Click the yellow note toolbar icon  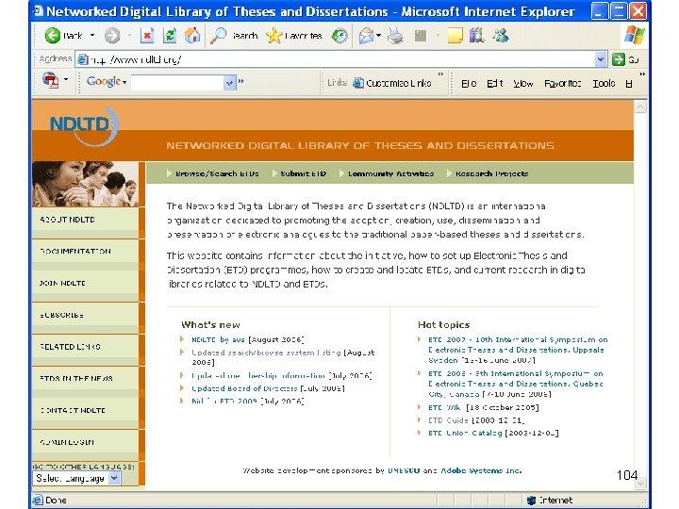(455, 36)
